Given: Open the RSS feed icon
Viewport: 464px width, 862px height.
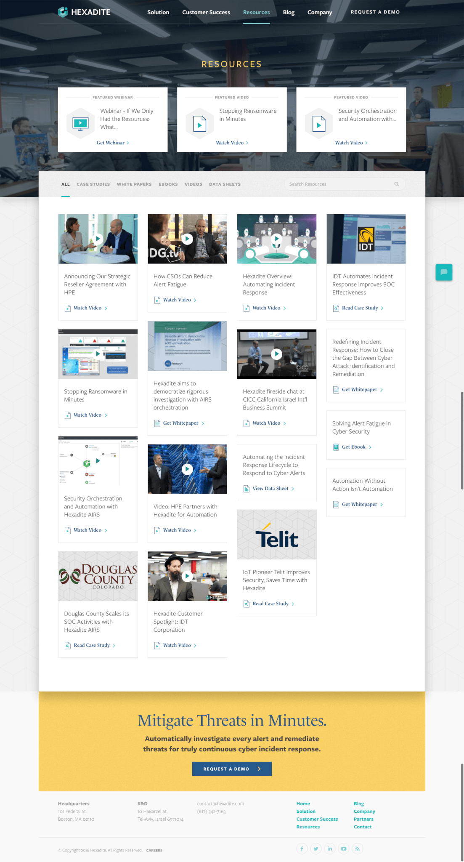Looking at the screenshot, I should coord(357,849).
